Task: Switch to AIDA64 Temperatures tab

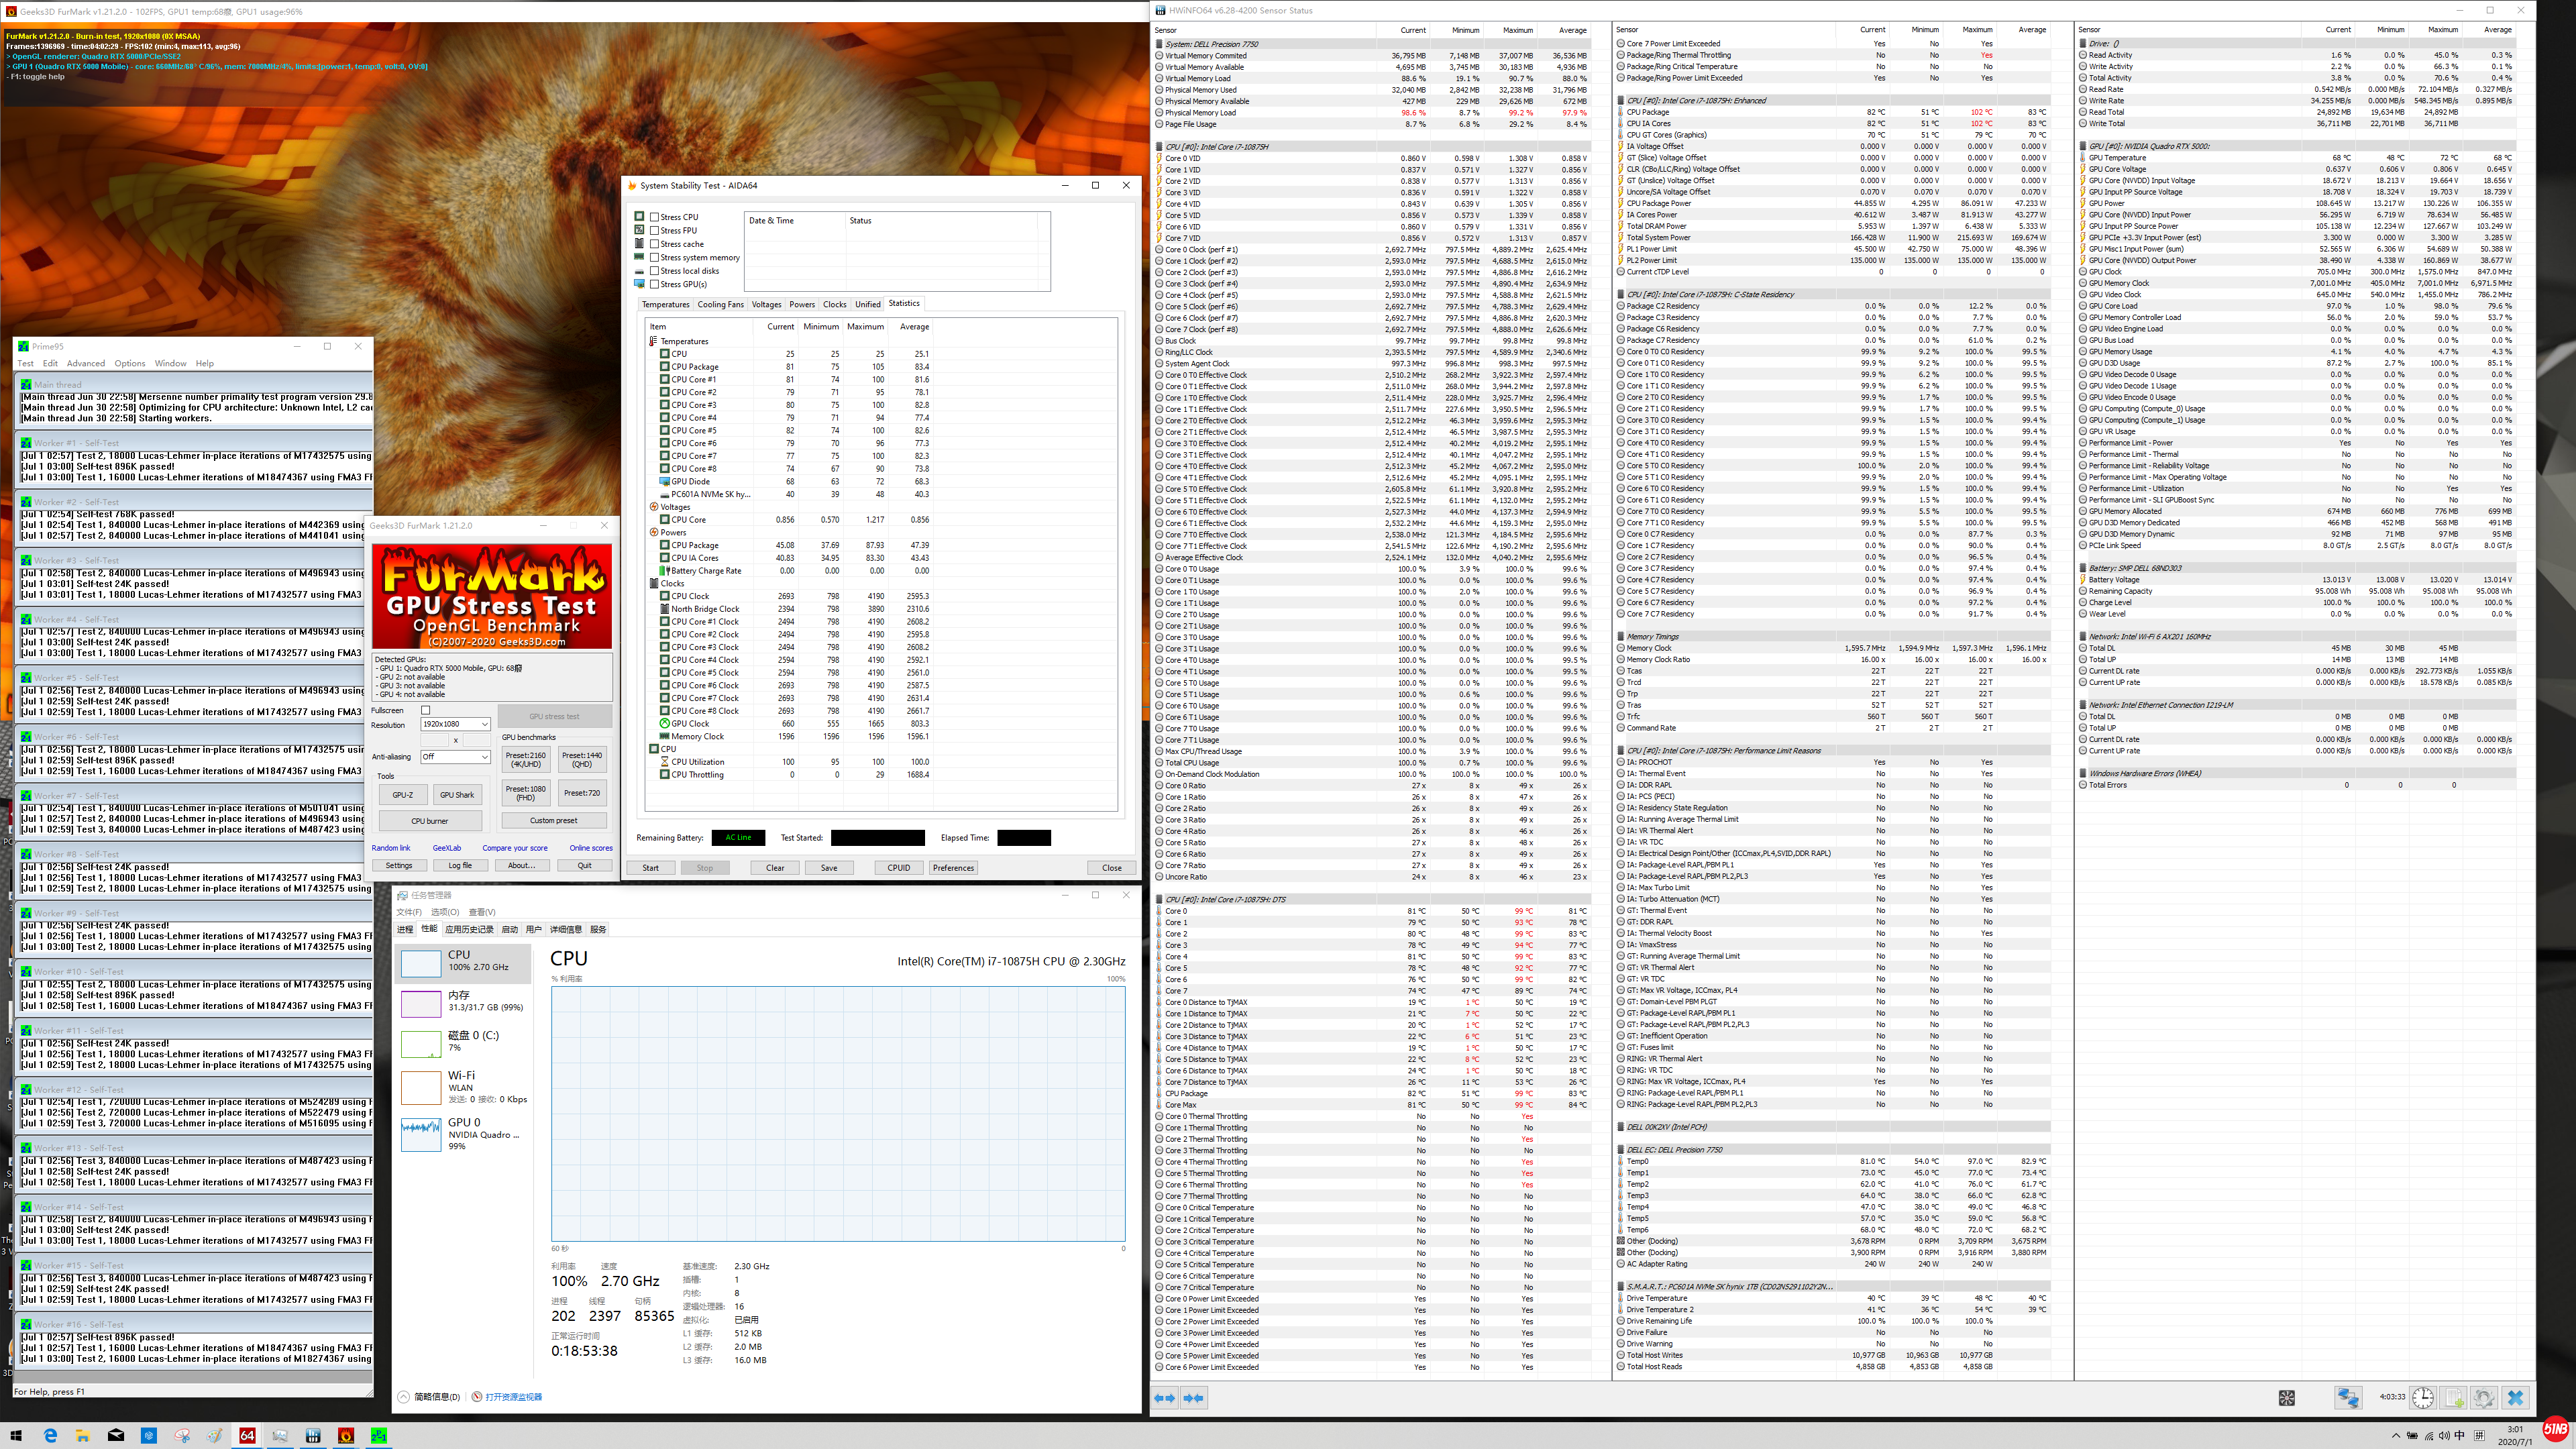Action: (x=666, y=305)
